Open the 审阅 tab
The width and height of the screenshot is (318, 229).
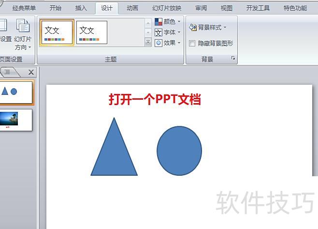(x=201, y=8)
